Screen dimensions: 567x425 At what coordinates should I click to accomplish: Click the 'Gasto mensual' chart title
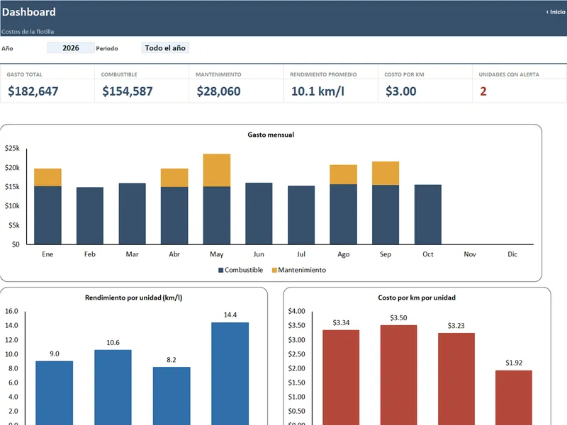pyautogui.click(x=271, y=135)
